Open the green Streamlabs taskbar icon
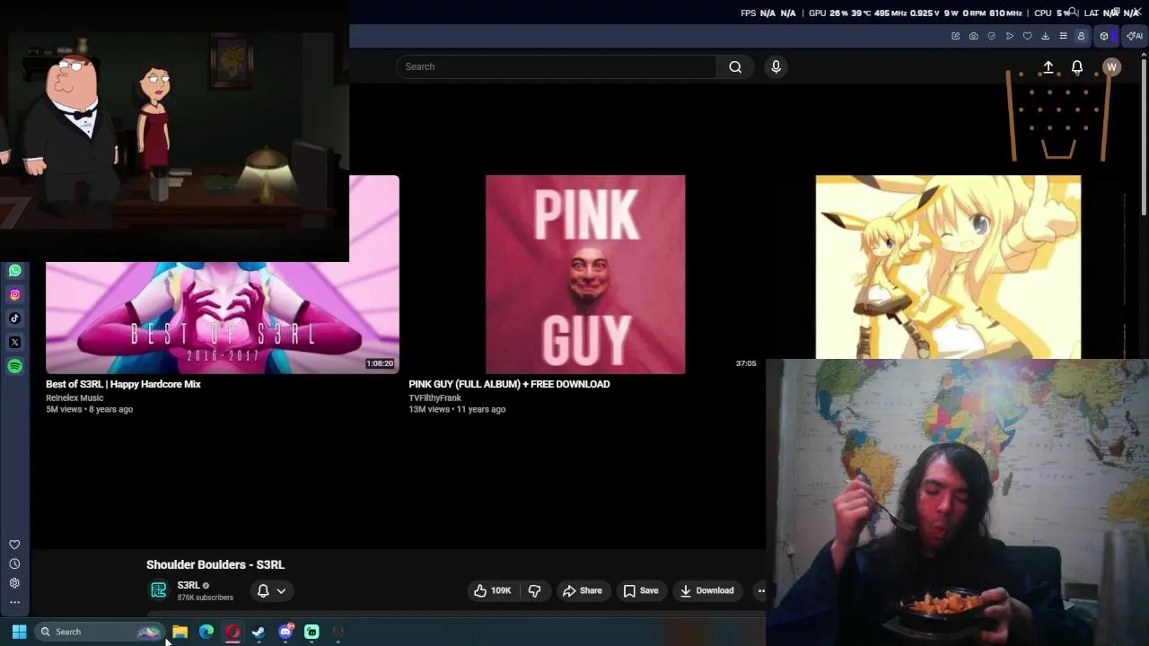1149x646 pixels. pos(311,632)
